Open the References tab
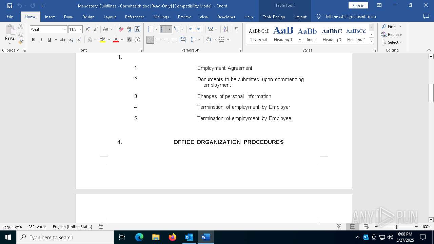This screenshot has width=434, height=244. [135, 17]
